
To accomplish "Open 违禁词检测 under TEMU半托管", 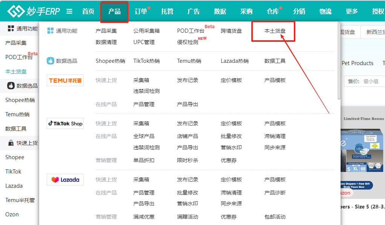I will 147,91.
